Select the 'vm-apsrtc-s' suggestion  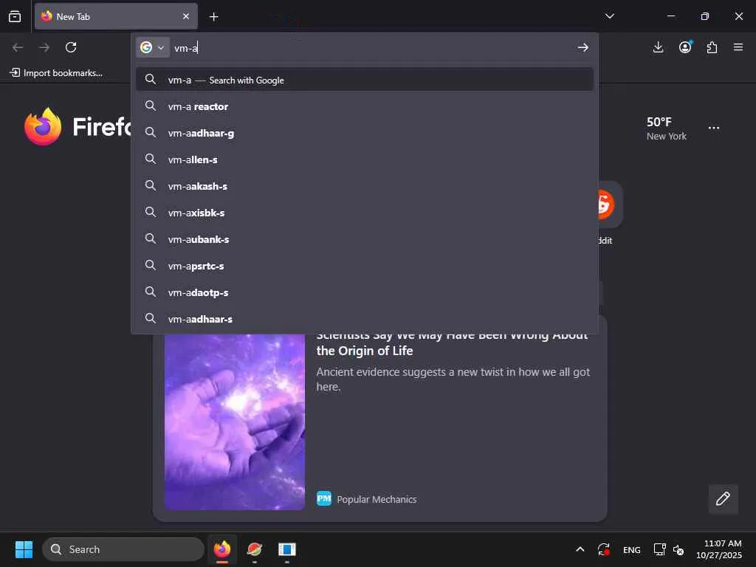[365, 266]
